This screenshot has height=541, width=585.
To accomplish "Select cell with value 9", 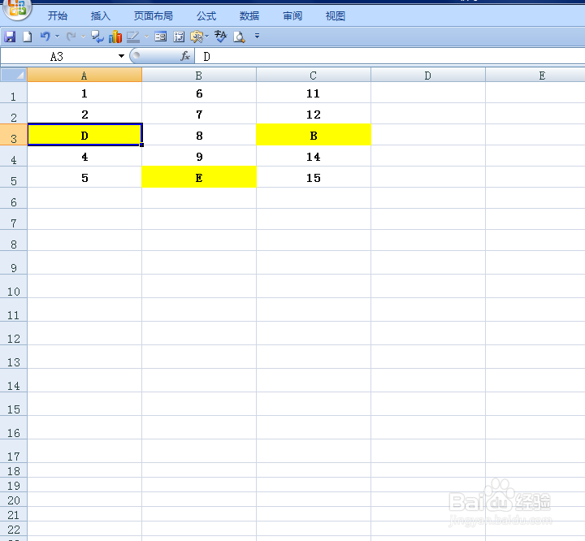I will click(199, 156).
